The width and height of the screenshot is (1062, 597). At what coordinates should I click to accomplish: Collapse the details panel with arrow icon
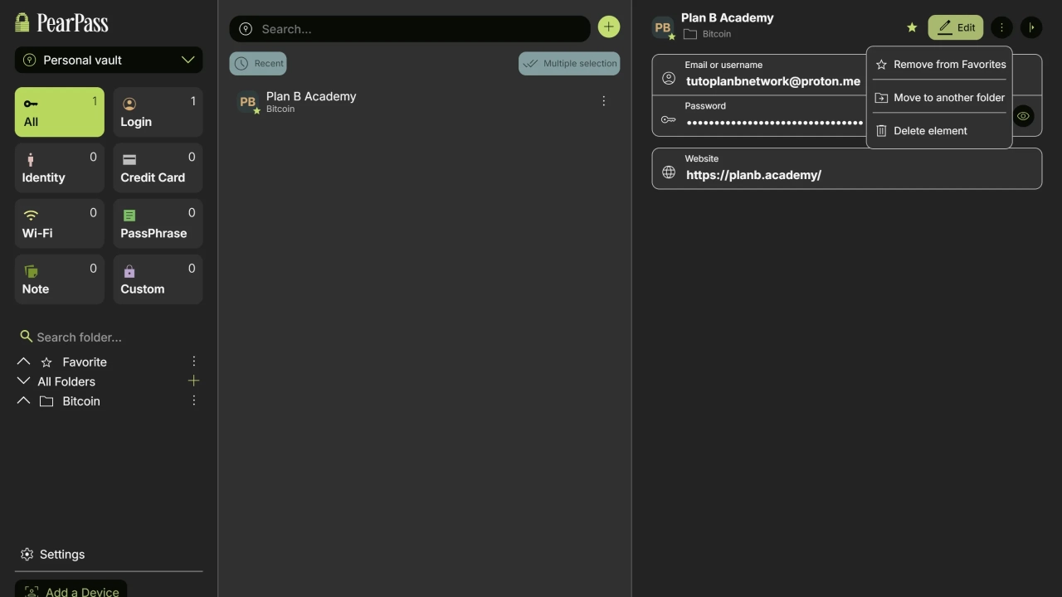click(x=1030, y=27)
